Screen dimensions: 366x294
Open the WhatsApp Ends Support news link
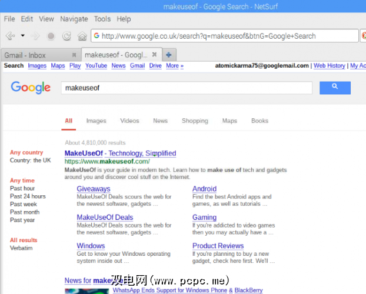[x=188, y=290]
